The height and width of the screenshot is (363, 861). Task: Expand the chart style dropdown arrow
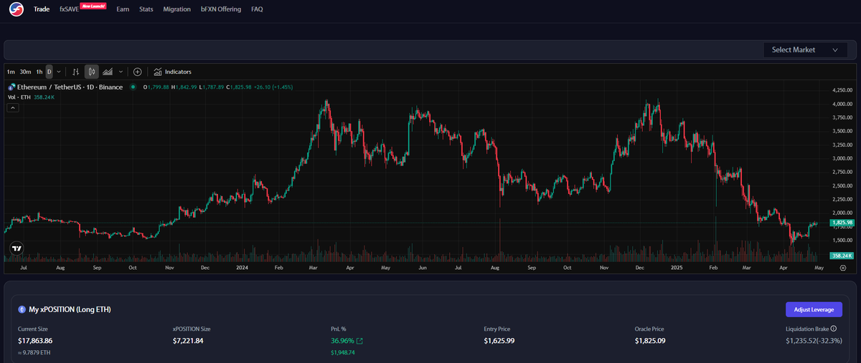pos(121,72)
